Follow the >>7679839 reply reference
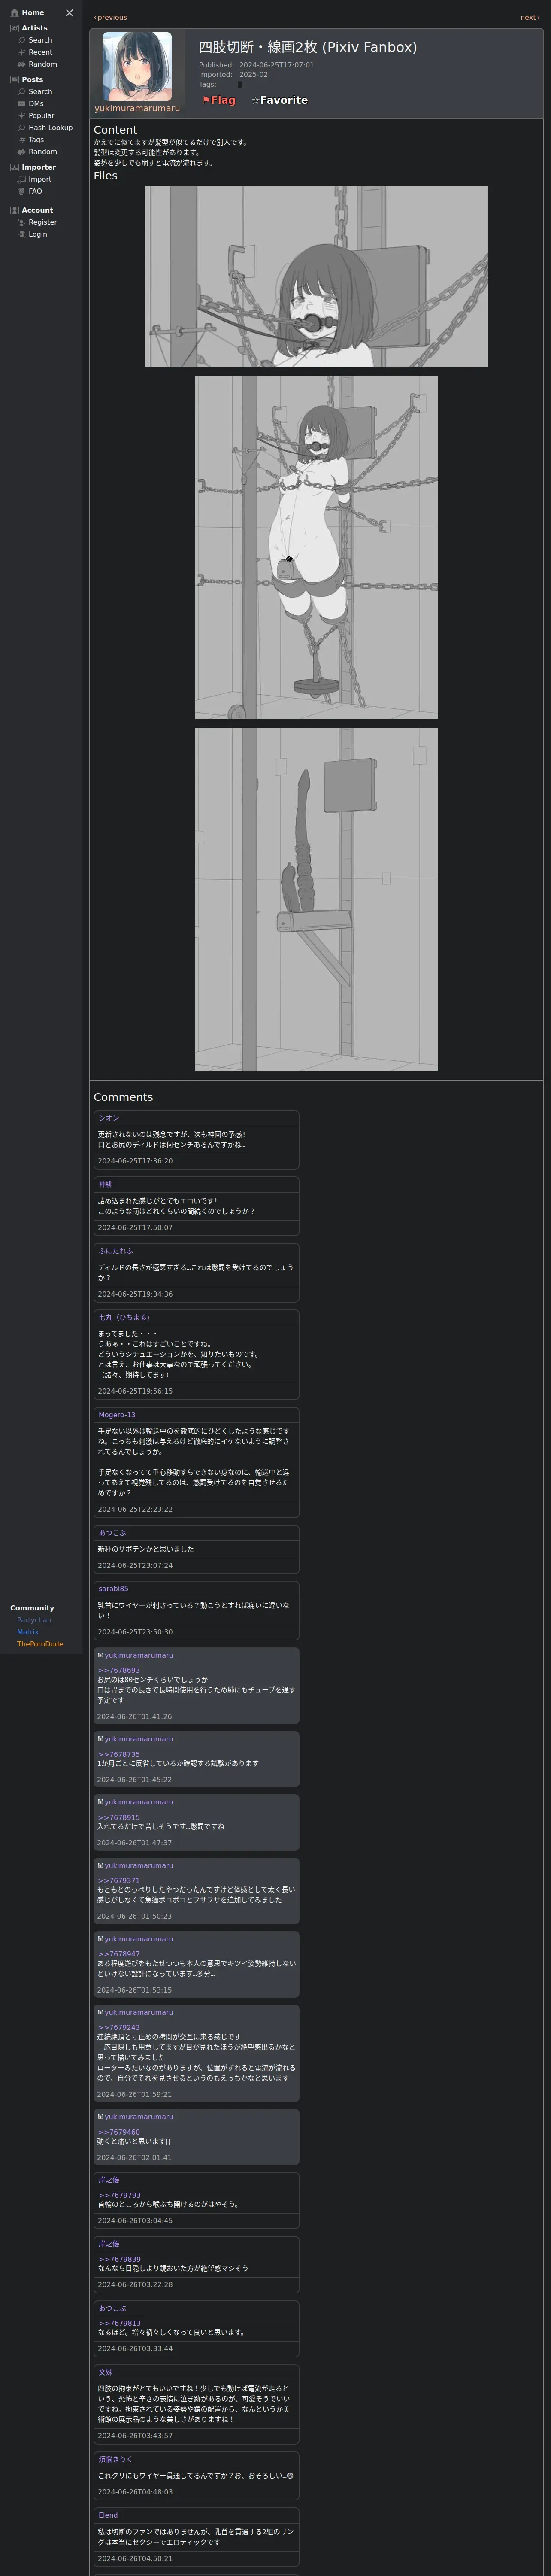 (119, 2260)
